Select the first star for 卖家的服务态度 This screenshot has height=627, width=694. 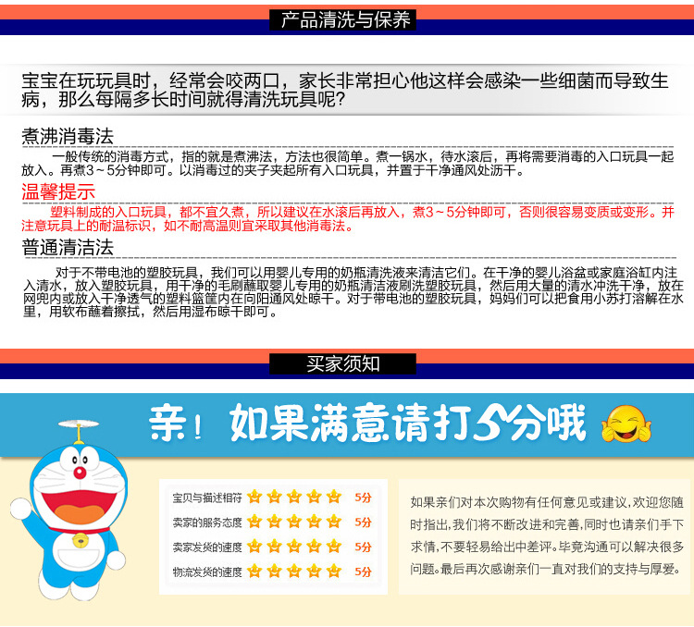tap(254, 522)
